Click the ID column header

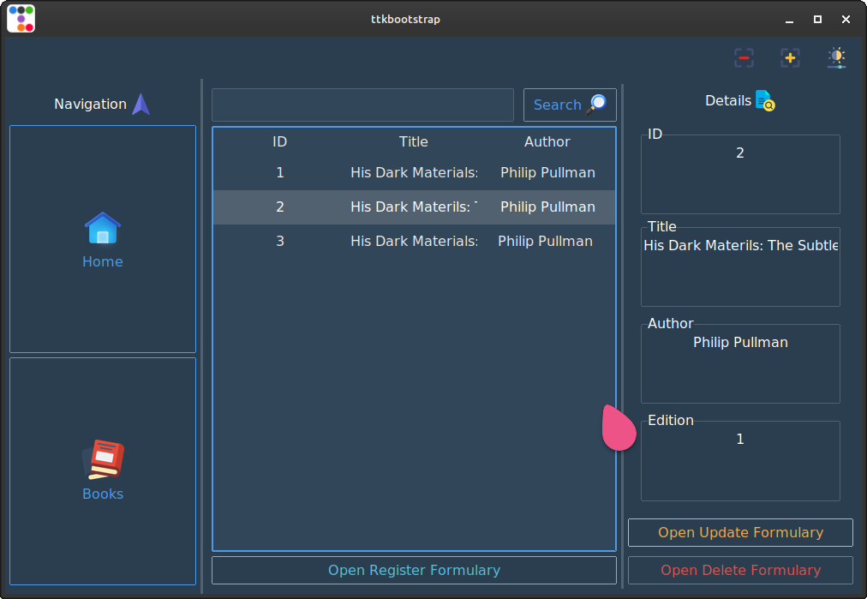[x=279, y=142]
